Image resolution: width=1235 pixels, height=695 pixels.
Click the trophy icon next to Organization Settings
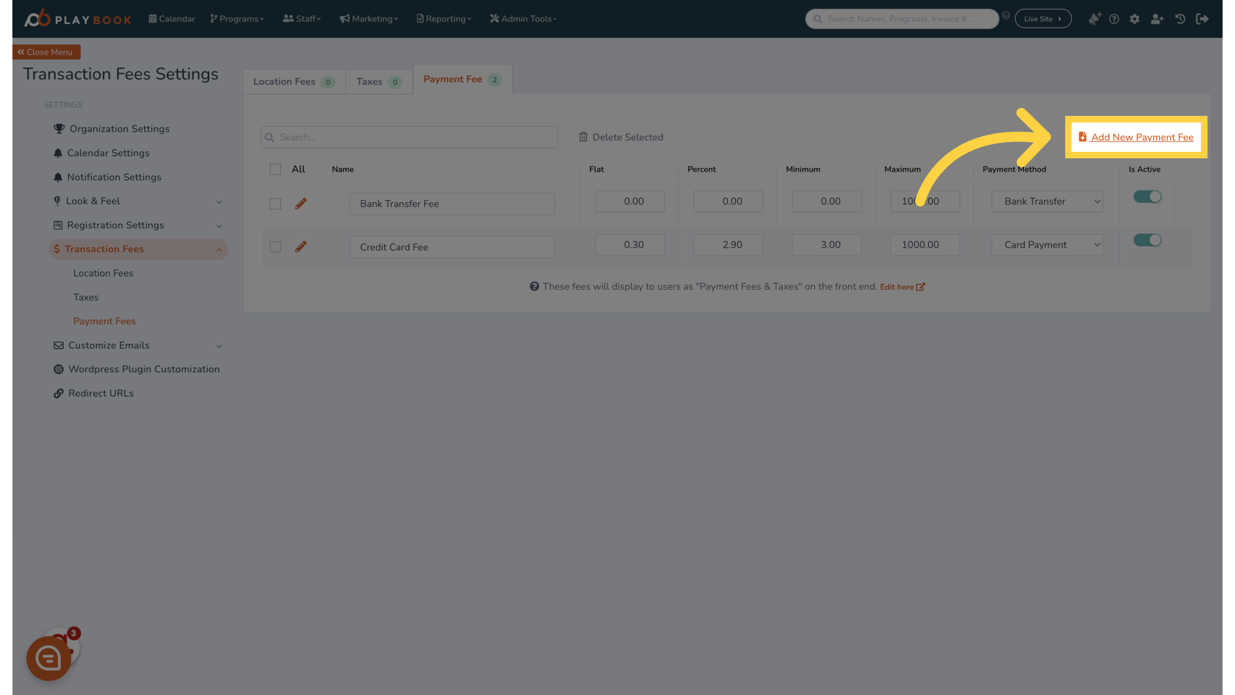58,129
